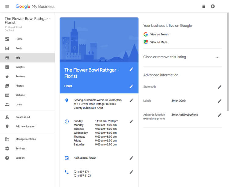Click the Saturday 9:00 am–6:00 pm hours
The image size is (229, 187).
click(95, 145)
